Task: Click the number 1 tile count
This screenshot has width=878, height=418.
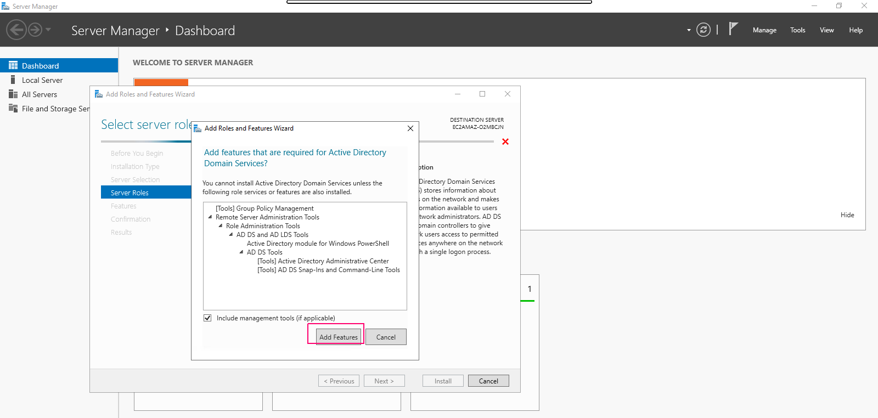Action: point(530,289)
